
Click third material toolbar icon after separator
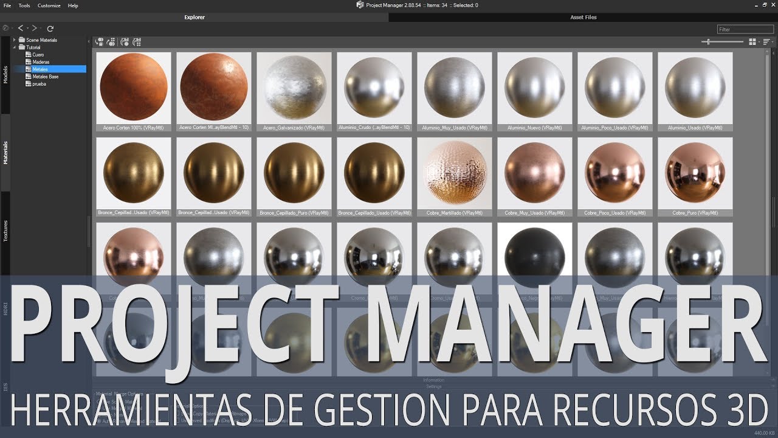(x=125, y=42)
